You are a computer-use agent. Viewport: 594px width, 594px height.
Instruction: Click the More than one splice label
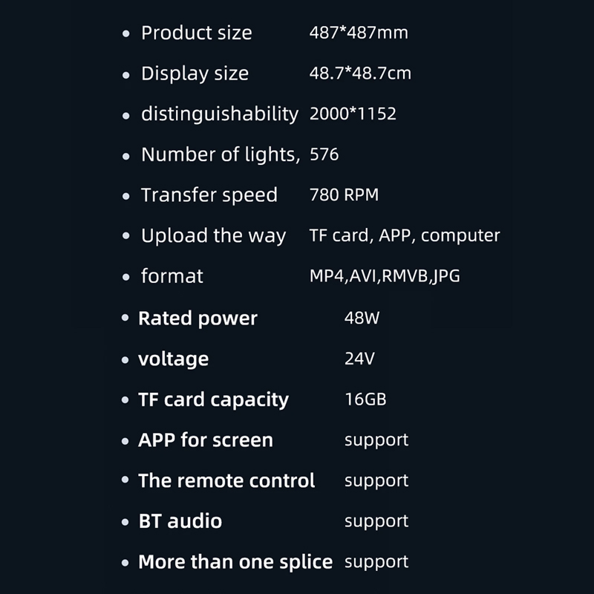point(235,562)
